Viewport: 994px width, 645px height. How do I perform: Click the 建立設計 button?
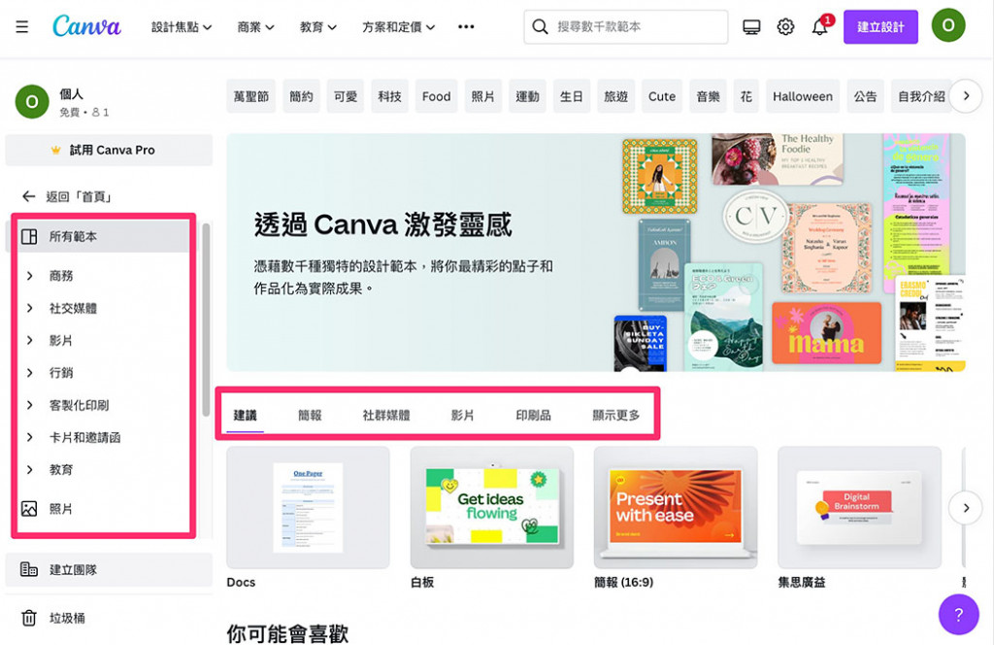[x=880, y=26]
